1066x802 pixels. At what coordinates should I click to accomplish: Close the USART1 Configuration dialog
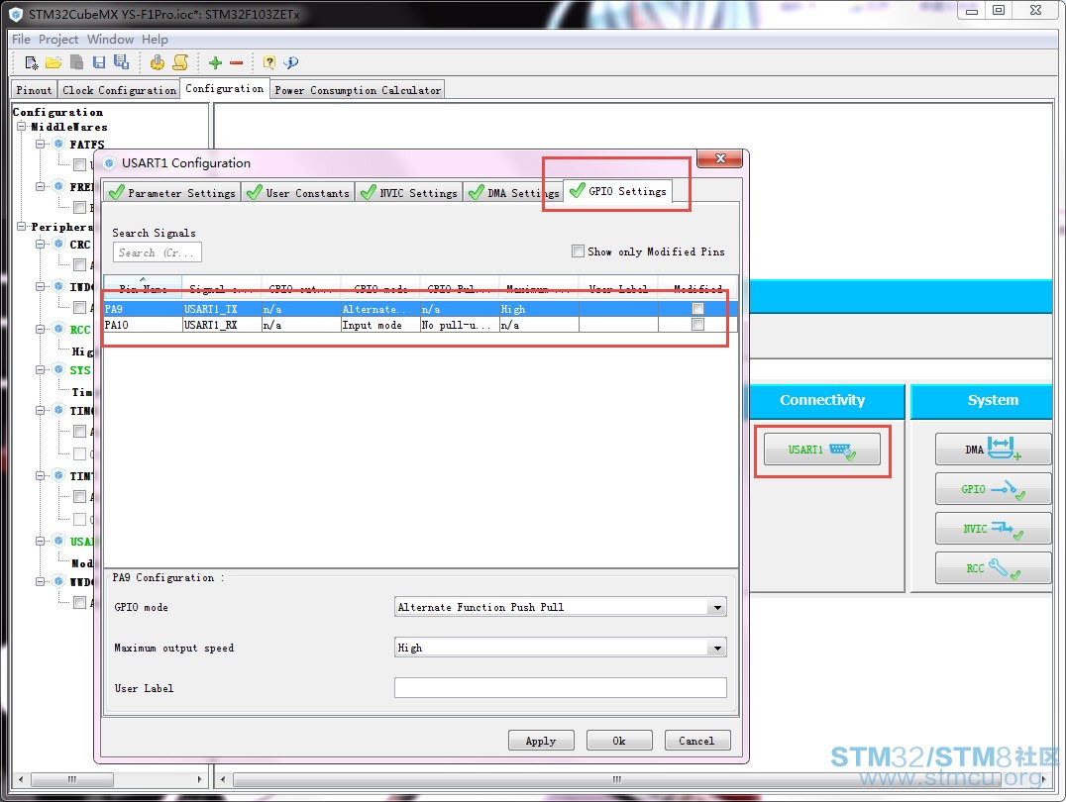tap(720, 158)
